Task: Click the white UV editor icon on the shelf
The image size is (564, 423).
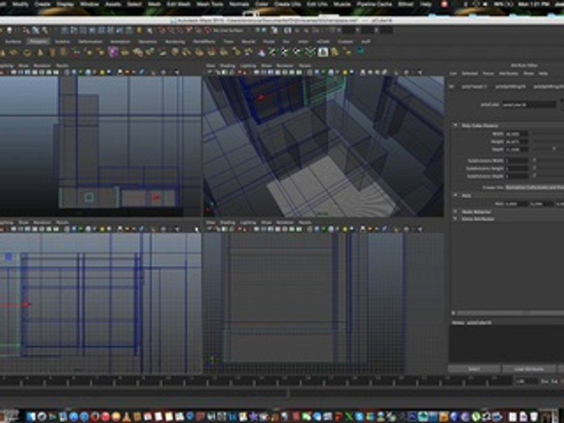Action: 323,52
